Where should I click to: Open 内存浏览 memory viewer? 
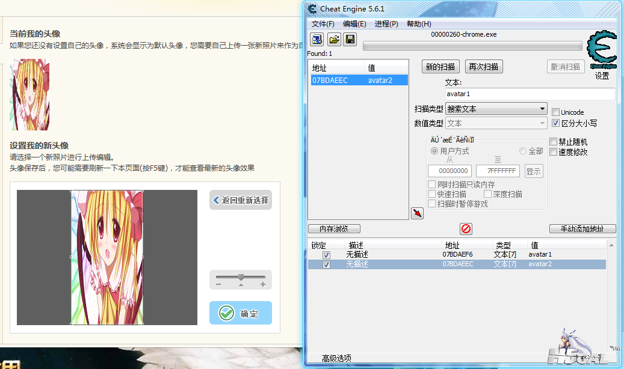tap(335, 228)
